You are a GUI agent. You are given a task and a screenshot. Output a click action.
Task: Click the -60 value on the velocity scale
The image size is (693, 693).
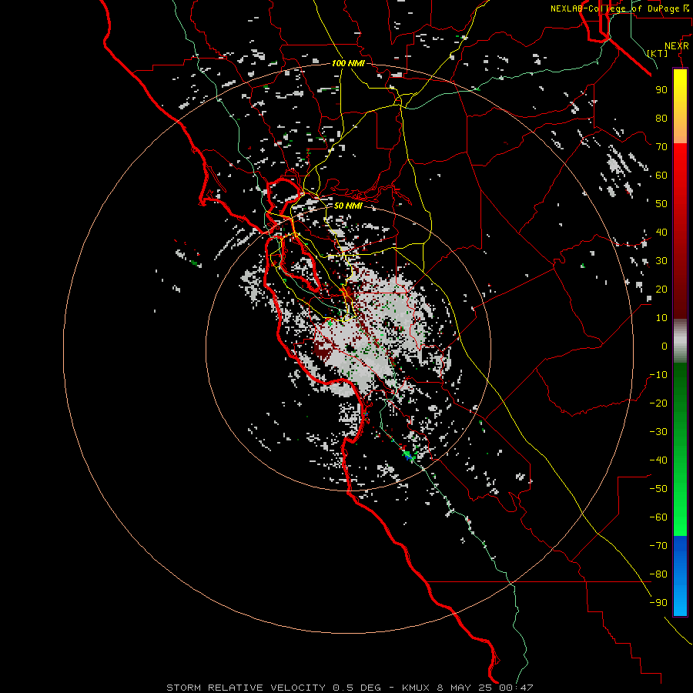click(x=658, y=517)
